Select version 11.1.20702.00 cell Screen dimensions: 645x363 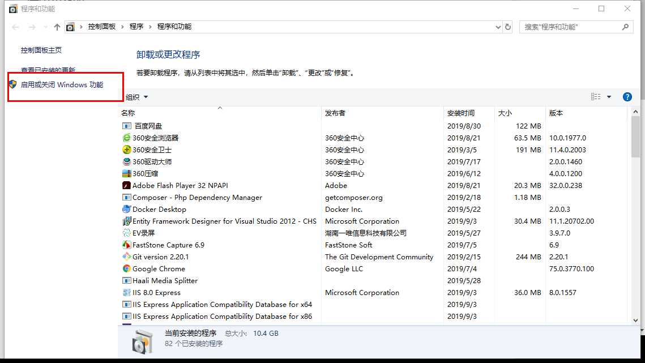tap(571, 221)
